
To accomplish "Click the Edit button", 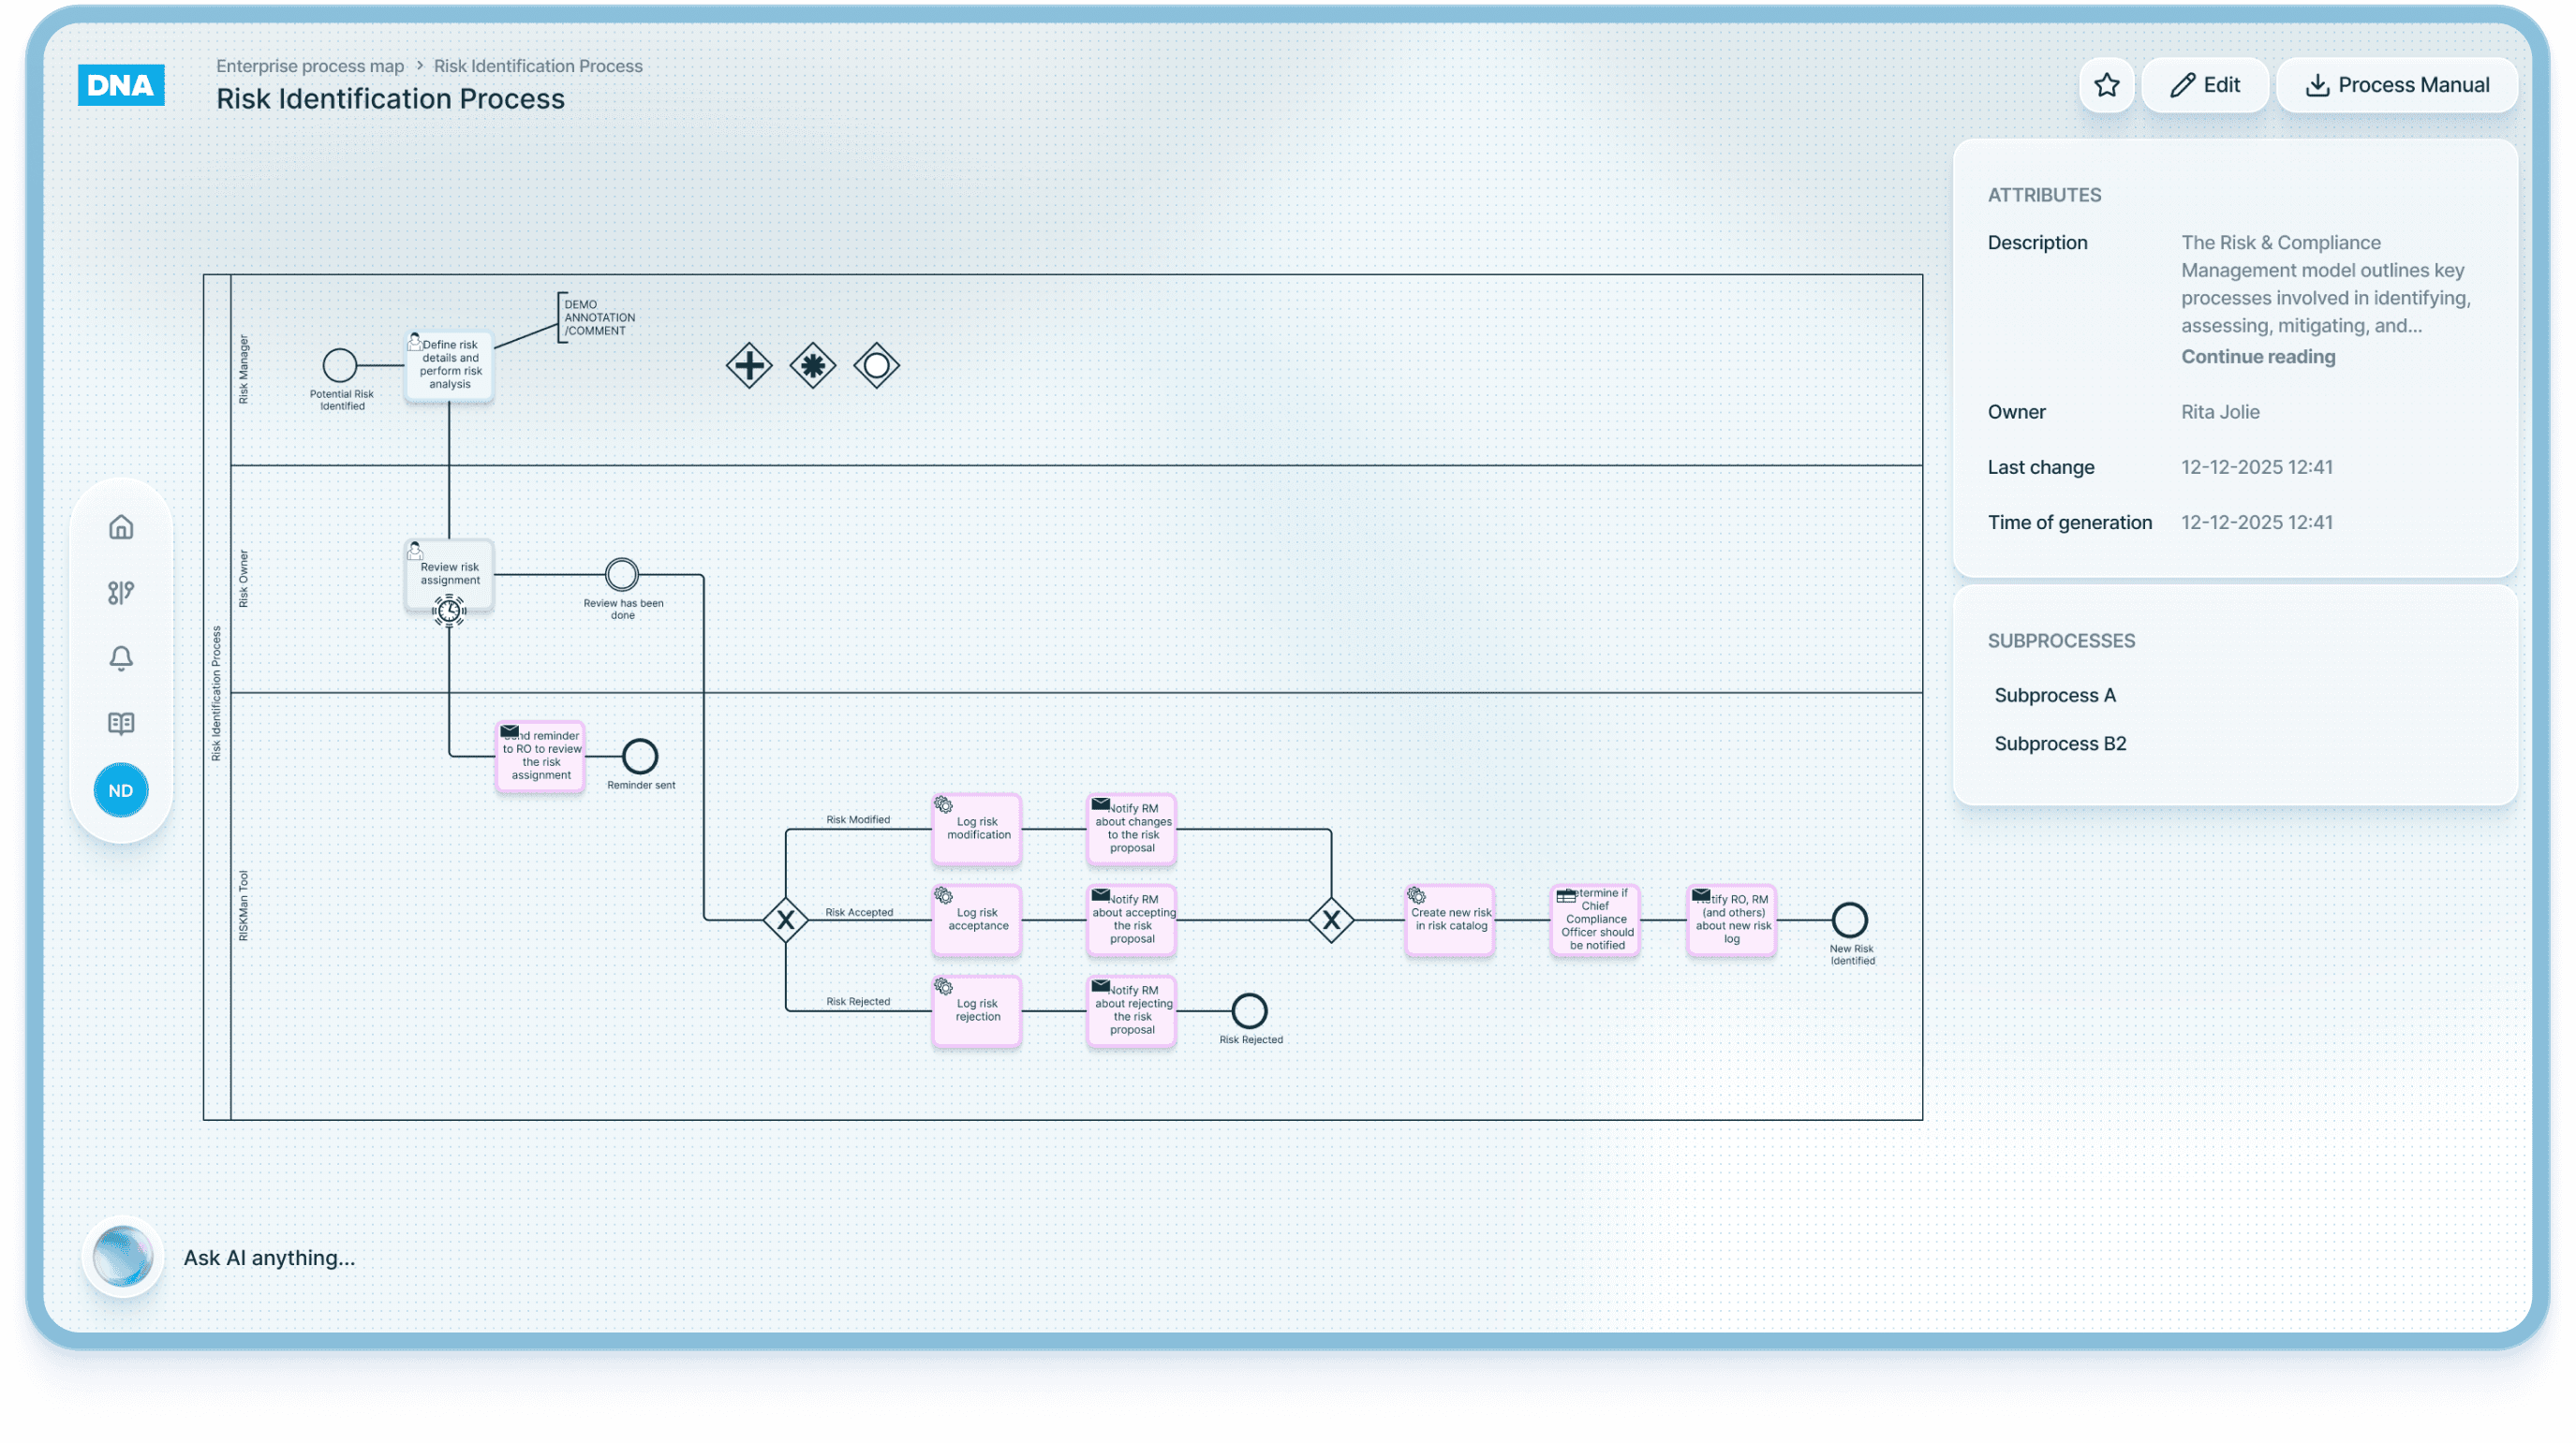I will [2205, 85].
